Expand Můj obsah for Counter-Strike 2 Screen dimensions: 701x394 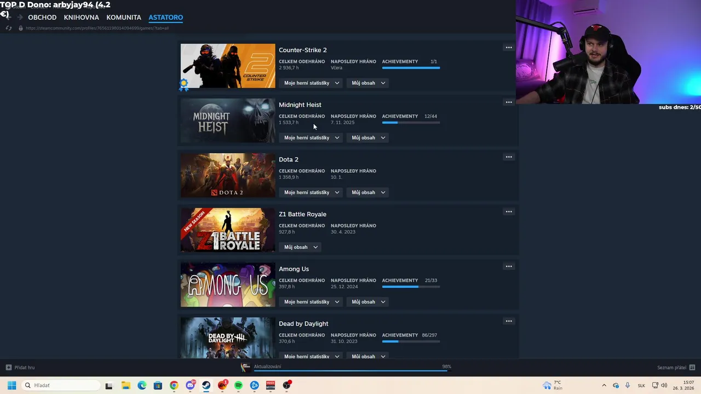[x=369, y=83]
